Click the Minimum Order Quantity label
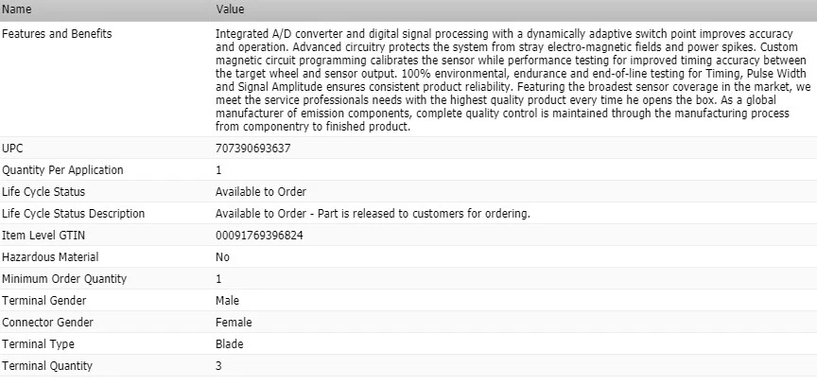This screenshot has width=817, height=386. [64, 279]
